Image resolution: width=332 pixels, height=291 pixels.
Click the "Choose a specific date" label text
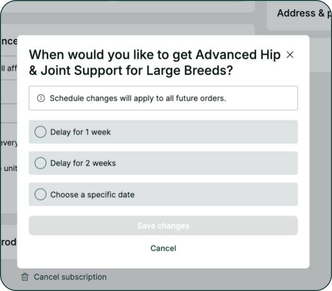(x=92, y=195)
